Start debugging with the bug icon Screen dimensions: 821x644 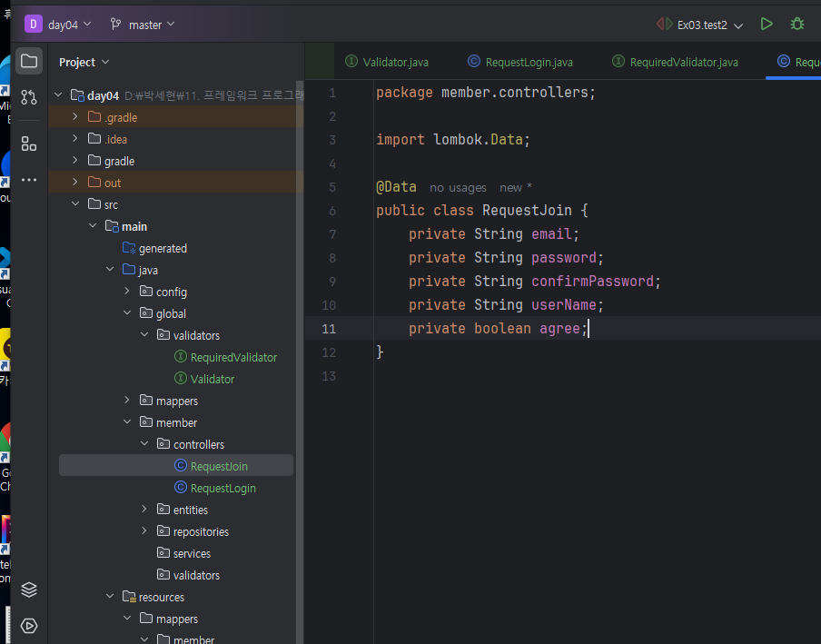pos(797,25)
